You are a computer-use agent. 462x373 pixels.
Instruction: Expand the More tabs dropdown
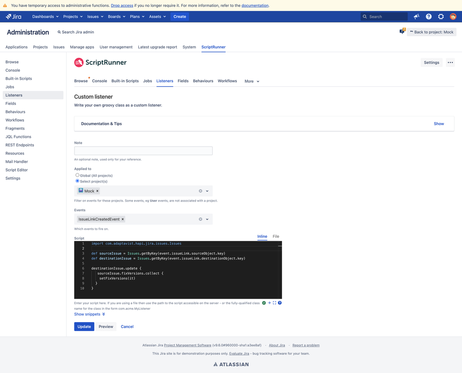click(x=252, y=81)
